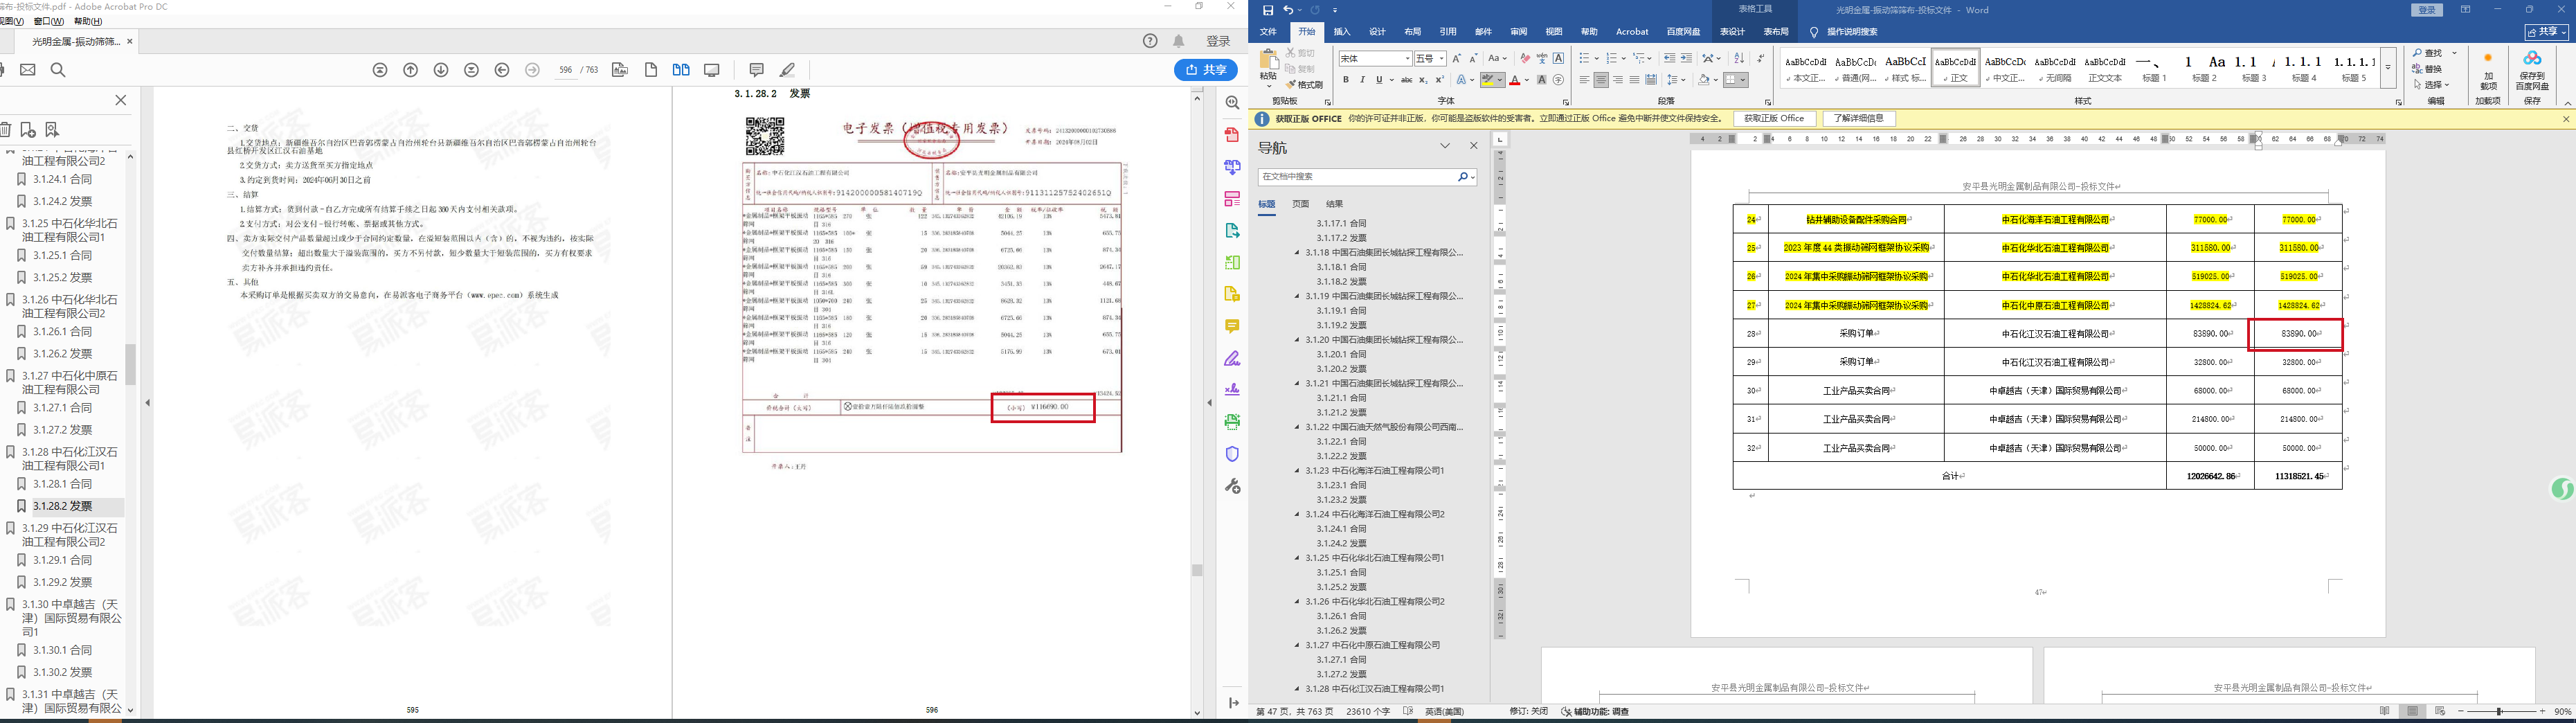Open Acrobat notifications bell
2576x723 pixels.
pyautogui.click(x=1179, y=41)
